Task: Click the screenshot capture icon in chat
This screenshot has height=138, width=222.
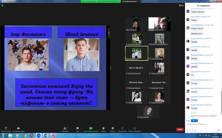Action: pyautogui.click(x=190, y=130)
